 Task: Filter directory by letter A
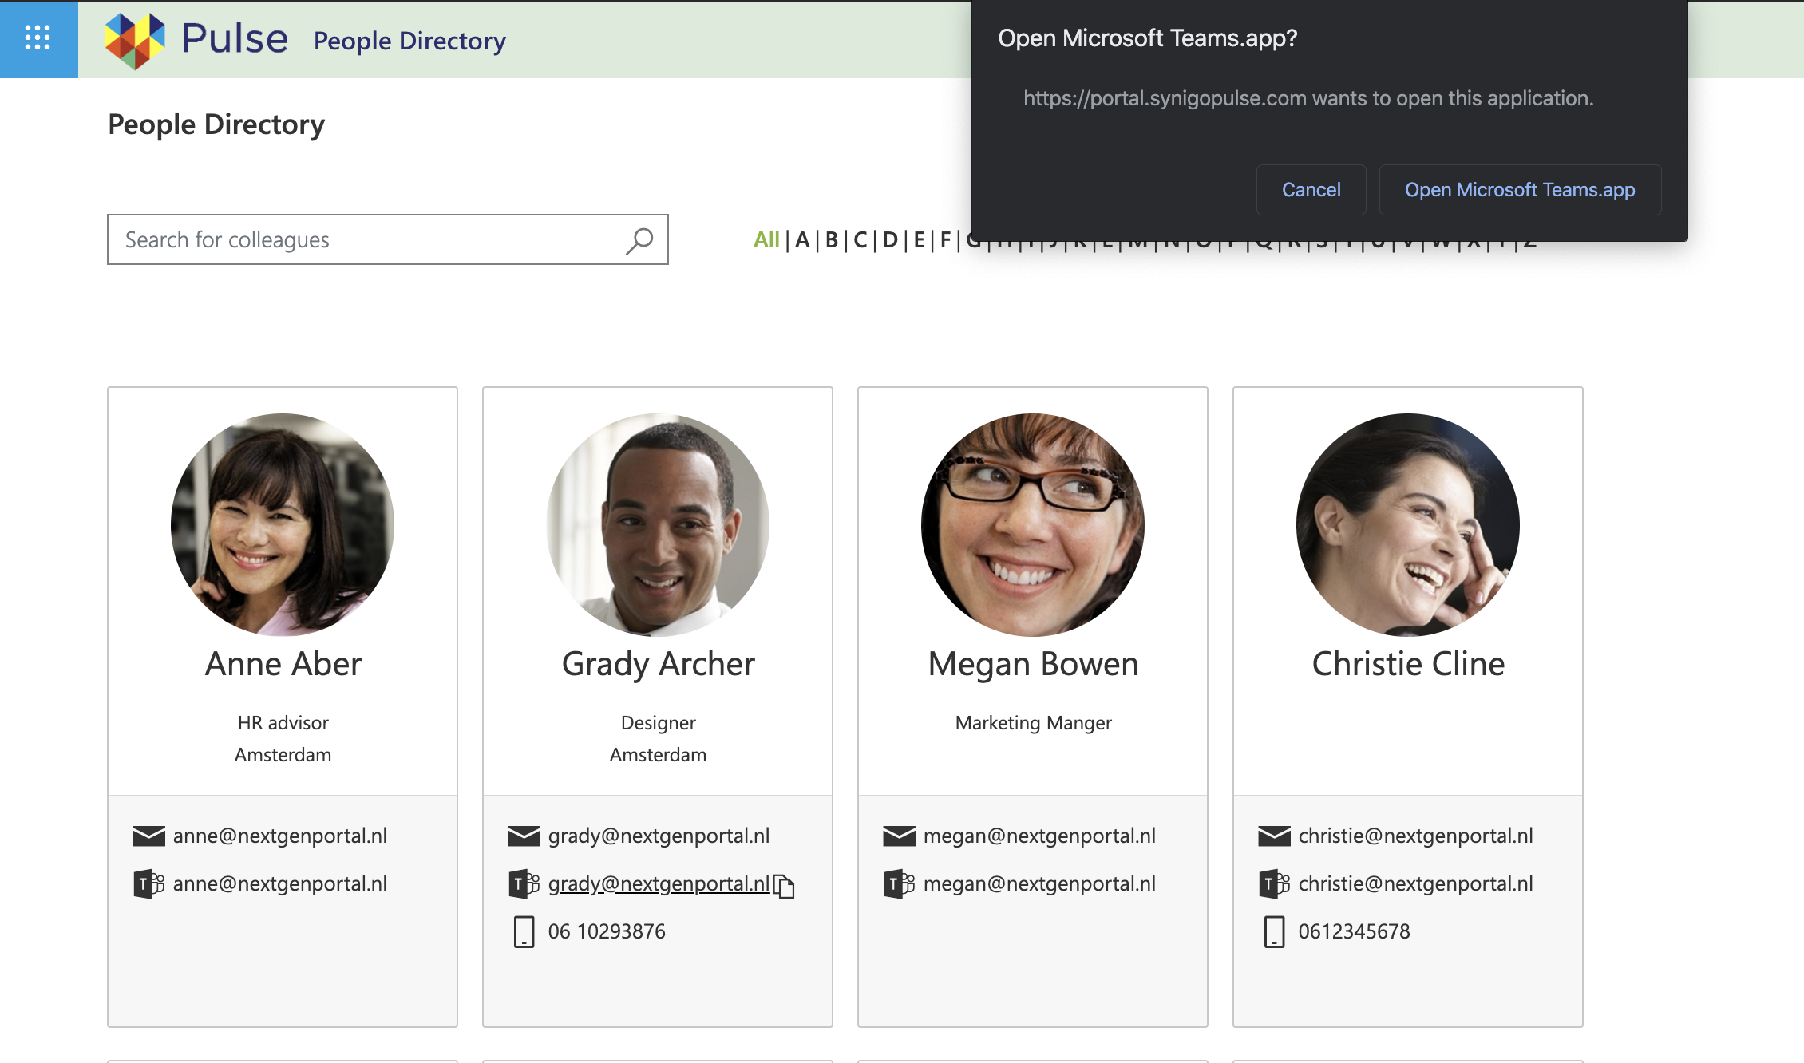(802, 239)
